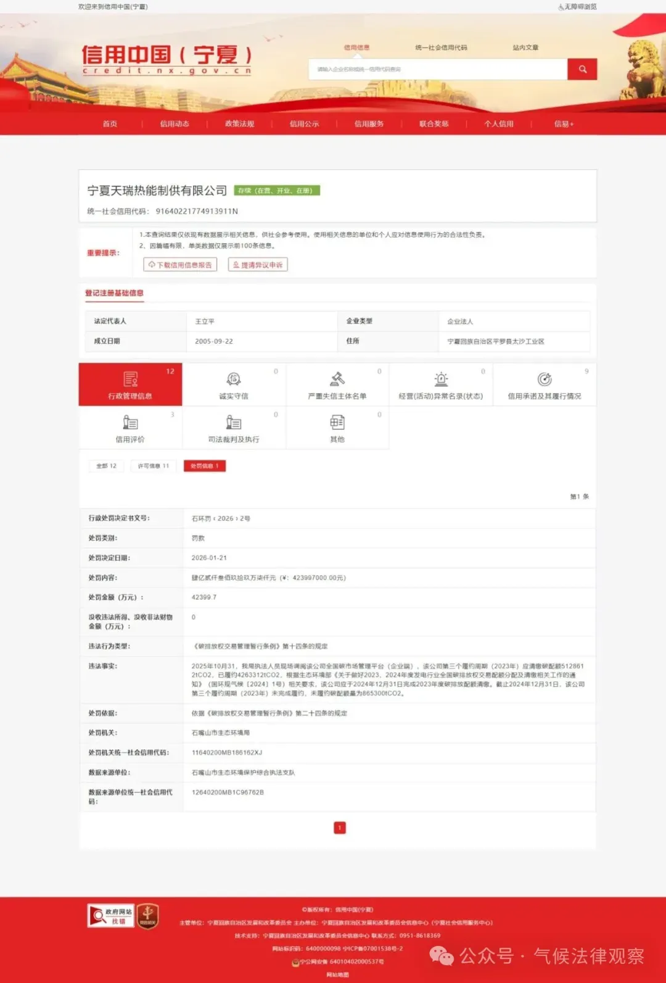Click the penalty amount value 42399.7
The image size is (666, 983).
tap(204, 597)
